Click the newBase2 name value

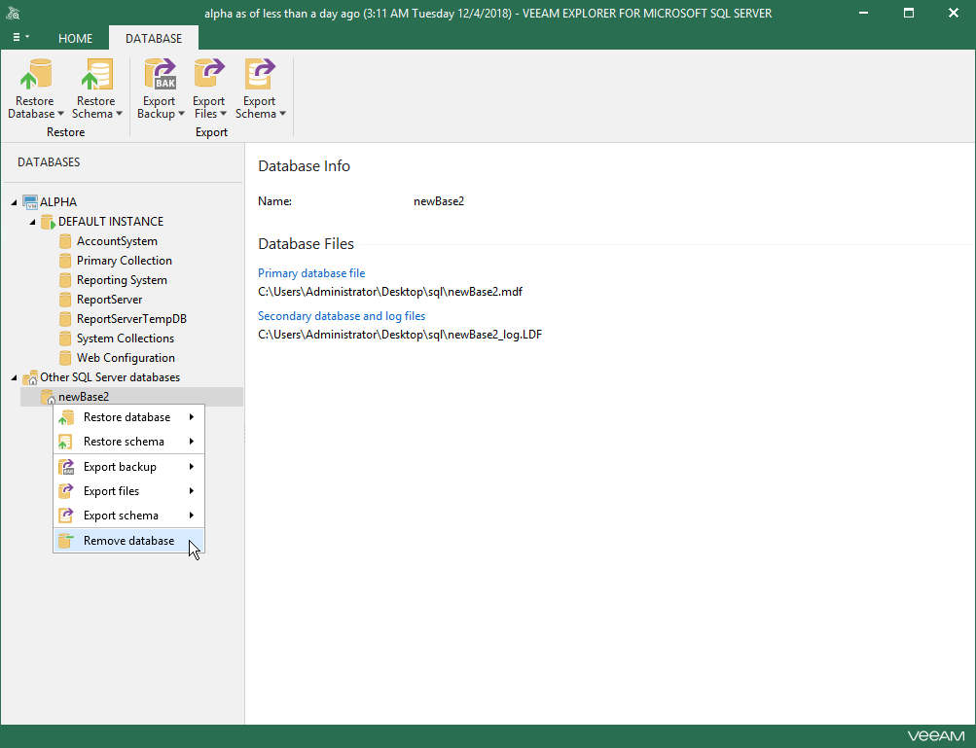439,201
